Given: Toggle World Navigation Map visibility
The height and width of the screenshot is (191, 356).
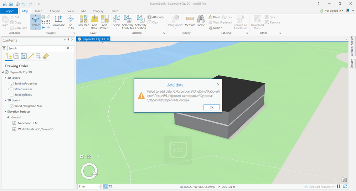Looking at the screenshot, I should (12, 106).
